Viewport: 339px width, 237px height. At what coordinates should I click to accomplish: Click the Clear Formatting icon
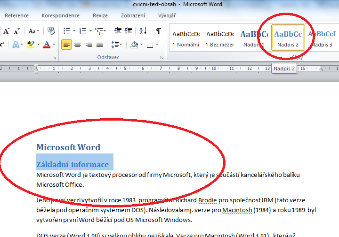51,31
